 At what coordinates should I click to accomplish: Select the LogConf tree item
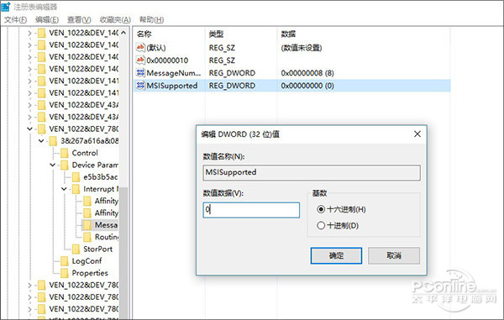click(87, 261)
